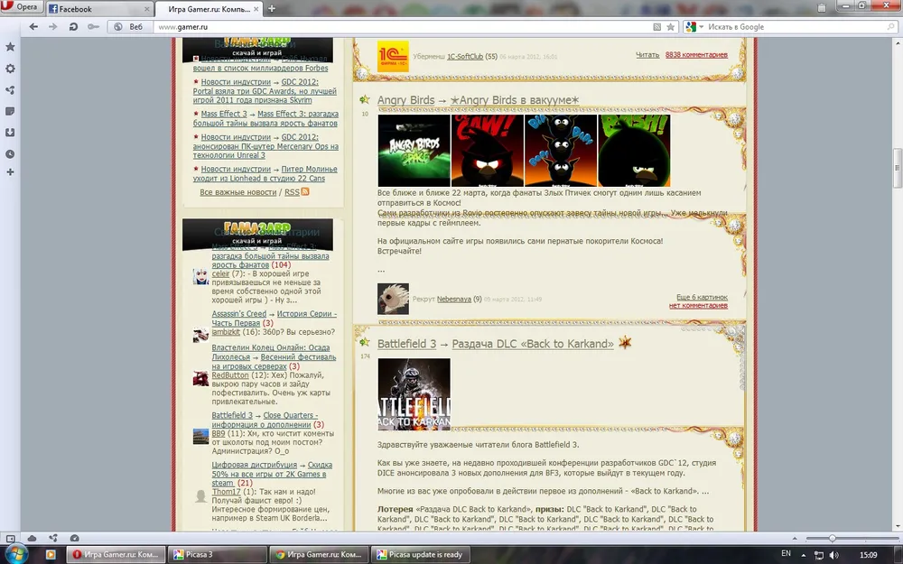Open the Цифровая дистрибуция link
Screen dimensions: 903x564
pos(254,465)
